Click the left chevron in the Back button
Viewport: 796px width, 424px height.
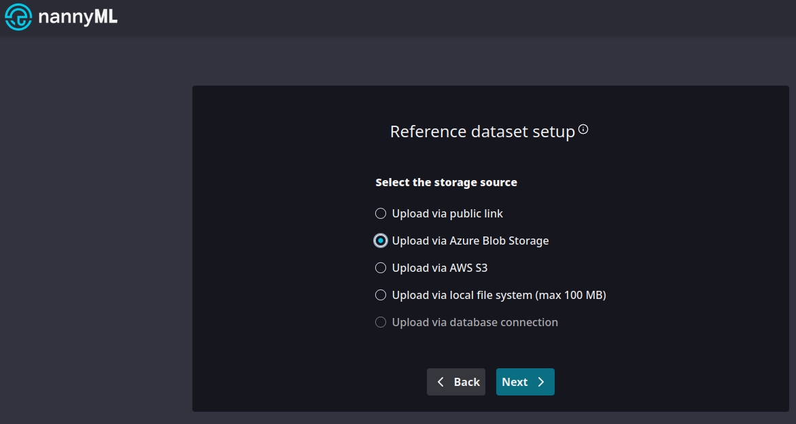click(440, 382)
